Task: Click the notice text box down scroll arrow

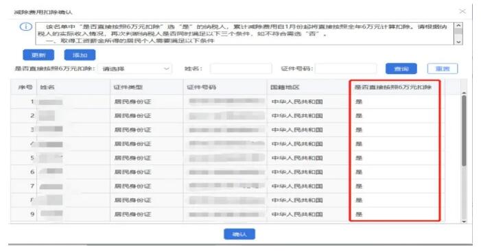Action: 458,42
